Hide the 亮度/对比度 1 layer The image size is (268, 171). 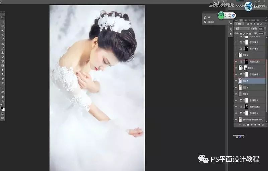click(236, 107)
